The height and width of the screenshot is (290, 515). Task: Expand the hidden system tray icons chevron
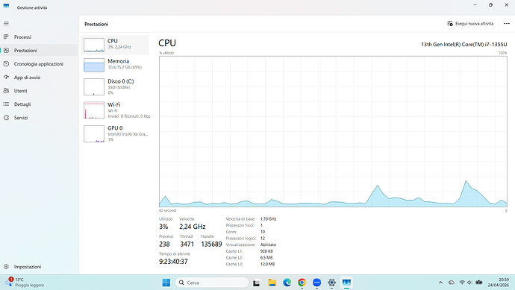pyautogui.click(x=441, y=283)
